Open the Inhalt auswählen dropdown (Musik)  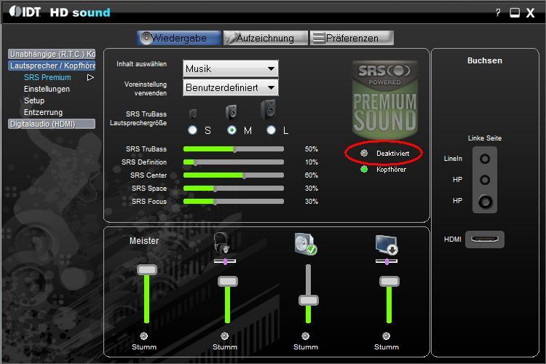[x=231, y=68]
